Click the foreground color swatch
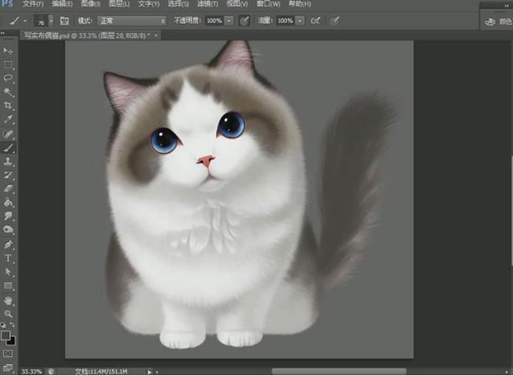The width and height of the screenshot is (513, 376). [x=6, y=334]
